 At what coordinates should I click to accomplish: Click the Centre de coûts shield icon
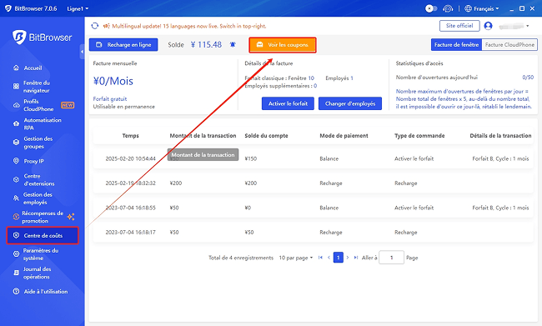click(x=16, y=235)
